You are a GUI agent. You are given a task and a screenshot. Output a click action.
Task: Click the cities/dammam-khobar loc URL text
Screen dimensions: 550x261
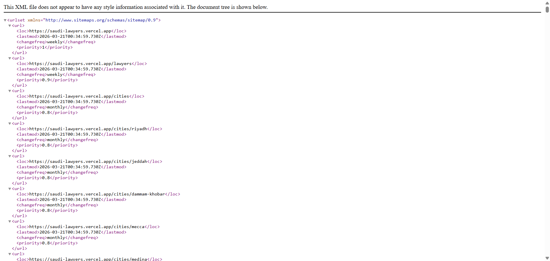pyautogui.click(x=97, y=194)
